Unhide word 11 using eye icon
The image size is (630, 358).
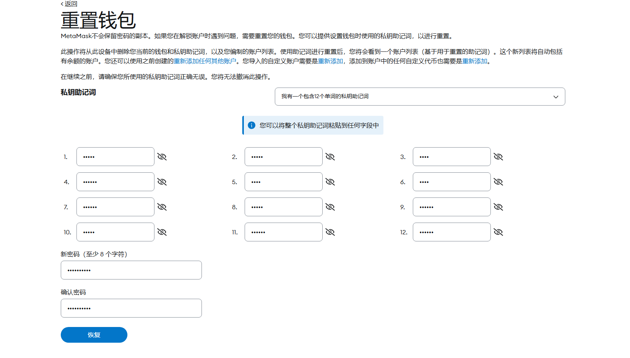pyautogui.click(x=330, y=232)
